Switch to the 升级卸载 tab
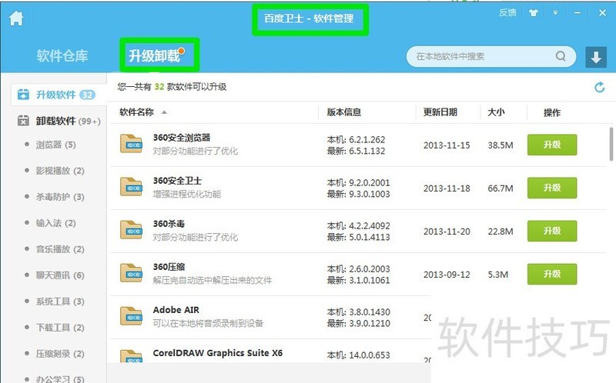 (154, 56)
